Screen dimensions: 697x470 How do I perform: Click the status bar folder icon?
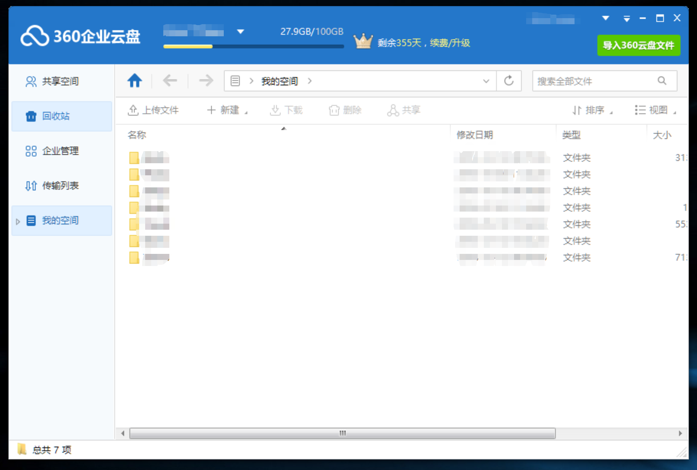(22, 449)
